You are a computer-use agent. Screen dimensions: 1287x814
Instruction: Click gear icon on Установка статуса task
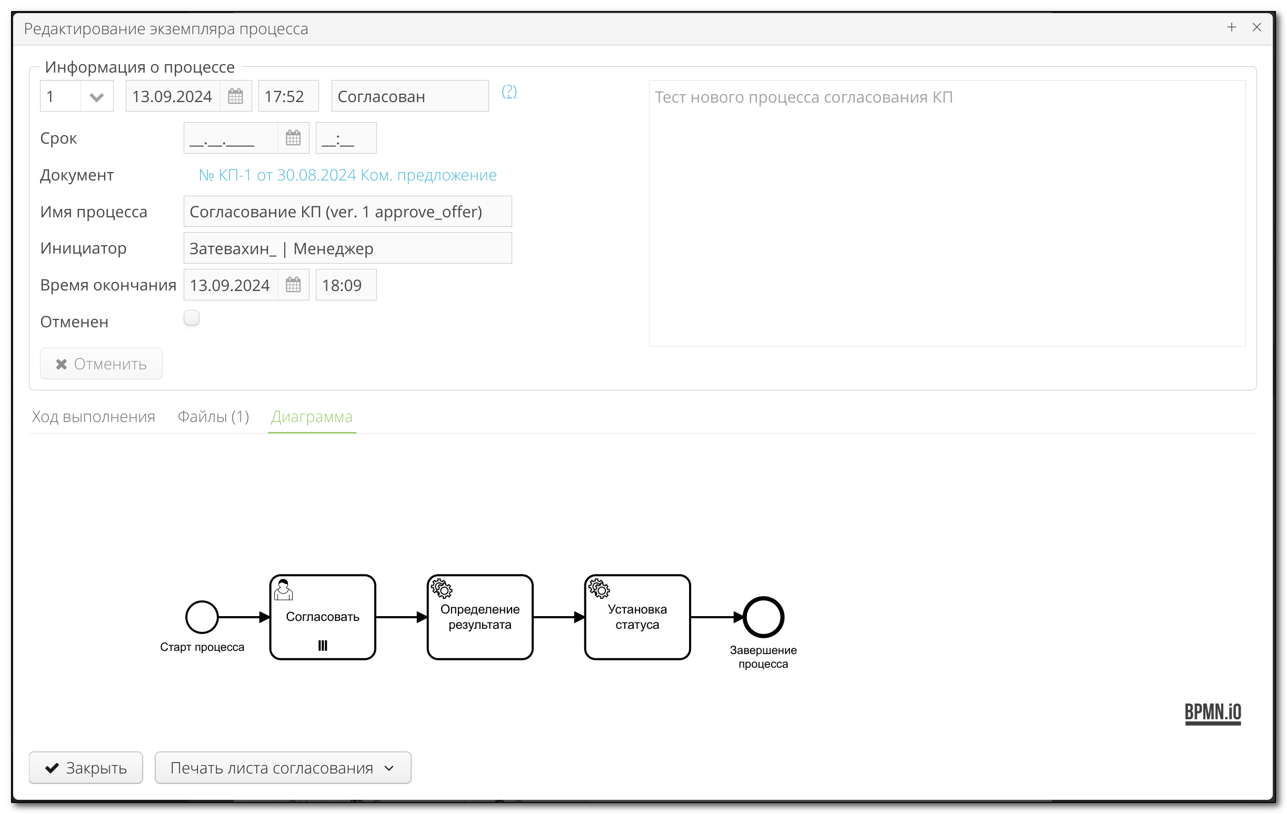point(600,590)
